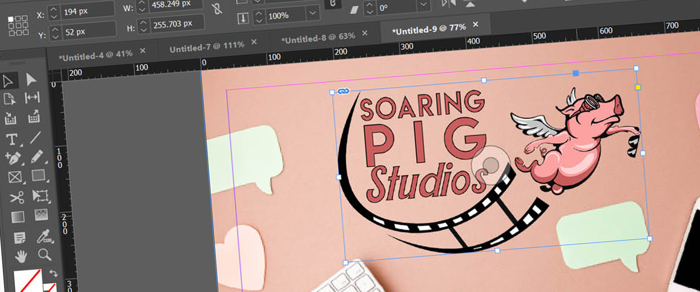Click the yellow live corners square handle

[x=638, y=87]
